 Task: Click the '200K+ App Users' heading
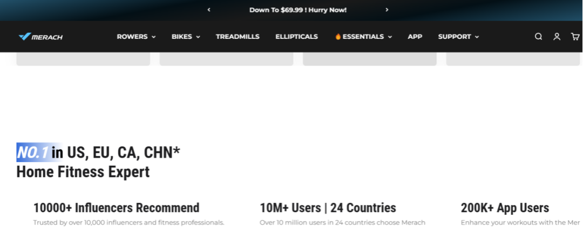coord(505,207)
